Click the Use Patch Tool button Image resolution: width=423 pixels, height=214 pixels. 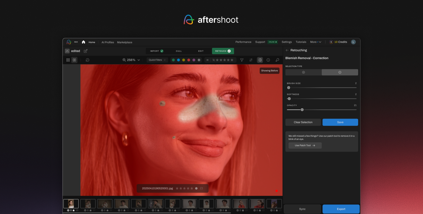click(x=305, y=145)
